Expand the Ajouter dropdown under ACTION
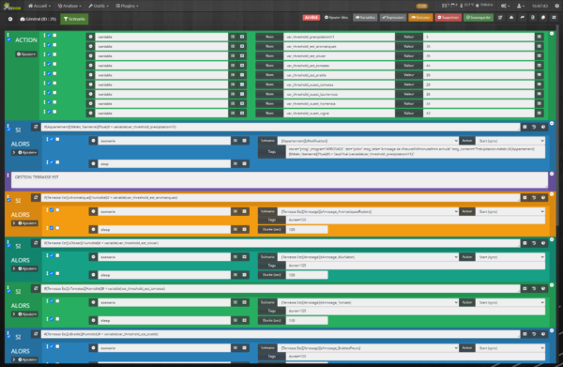563x367 pixels. (26, 54)
